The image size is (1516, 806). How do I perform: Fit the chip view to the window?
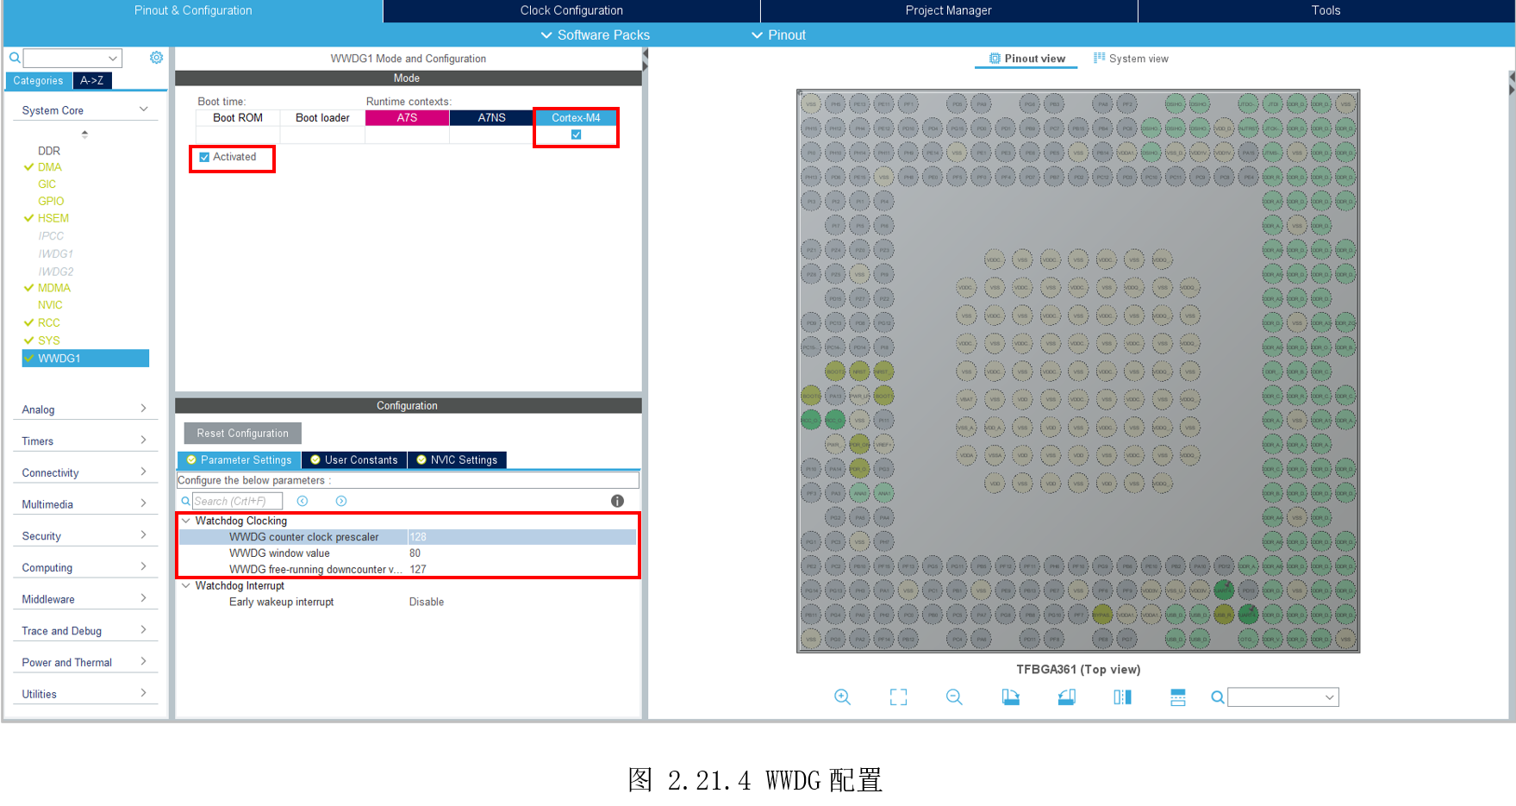pos(898,697)
